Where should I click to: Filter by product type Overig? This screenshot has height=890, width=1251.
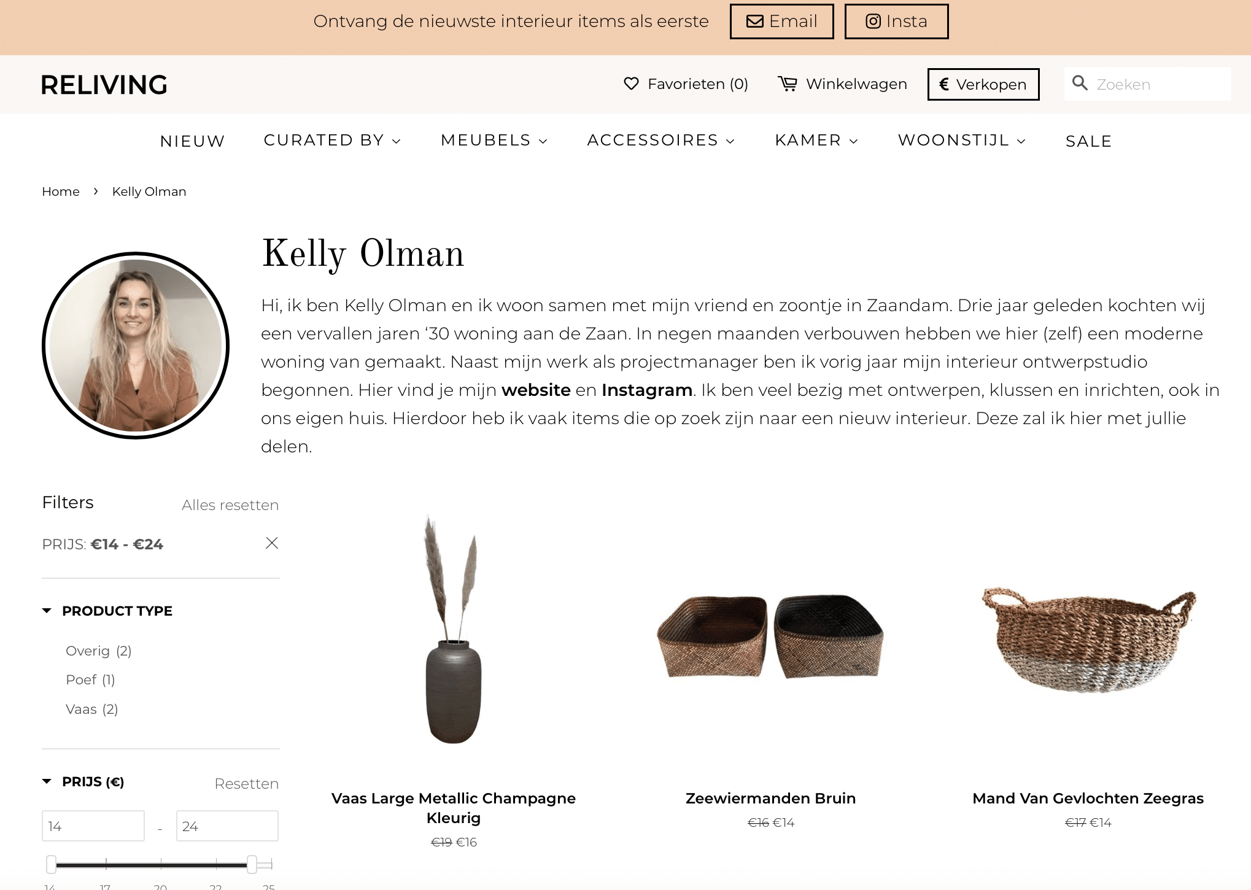pos(98,651)
